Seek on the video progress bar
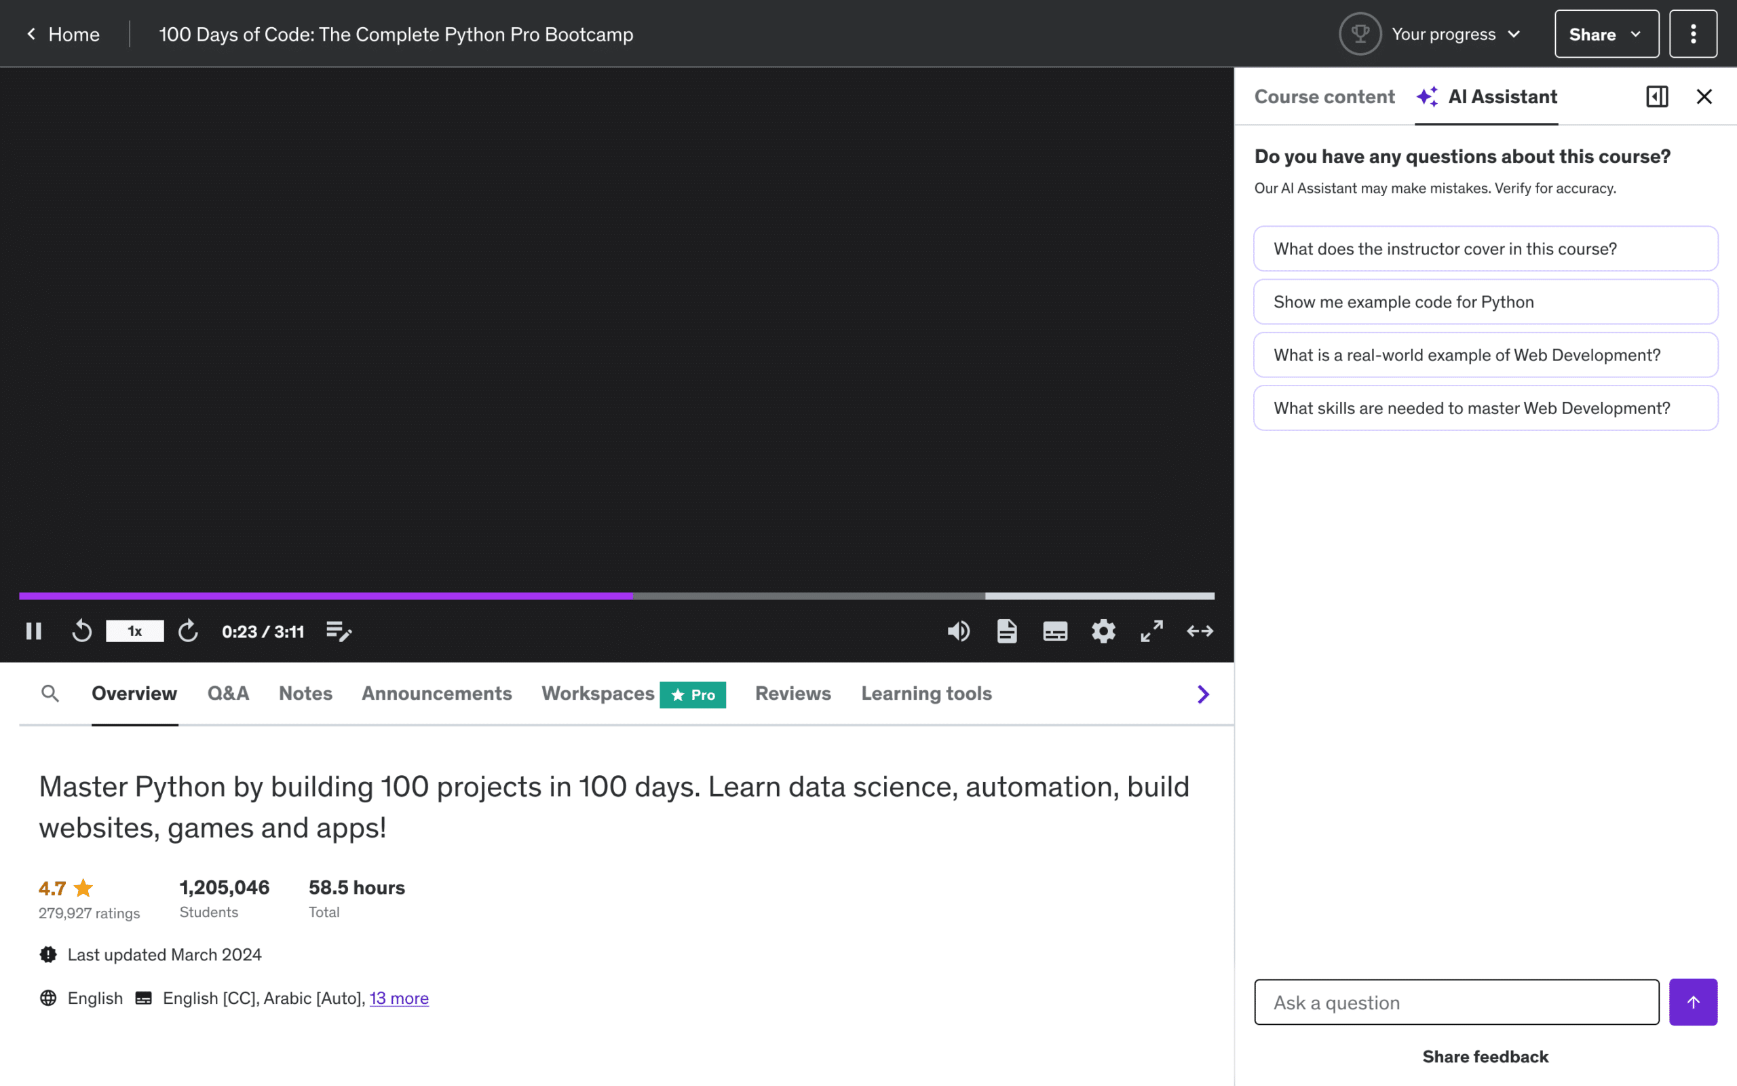The image size is (1737, 1086). point(617,595)
